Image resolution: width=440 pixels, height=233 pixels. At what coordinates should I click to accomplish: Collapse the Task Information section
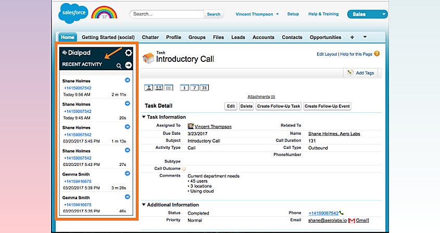coord(144,117)
